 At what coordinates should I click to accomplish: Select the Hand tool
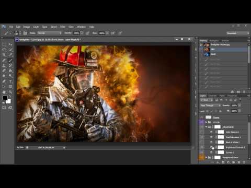(x=4, y=92)
